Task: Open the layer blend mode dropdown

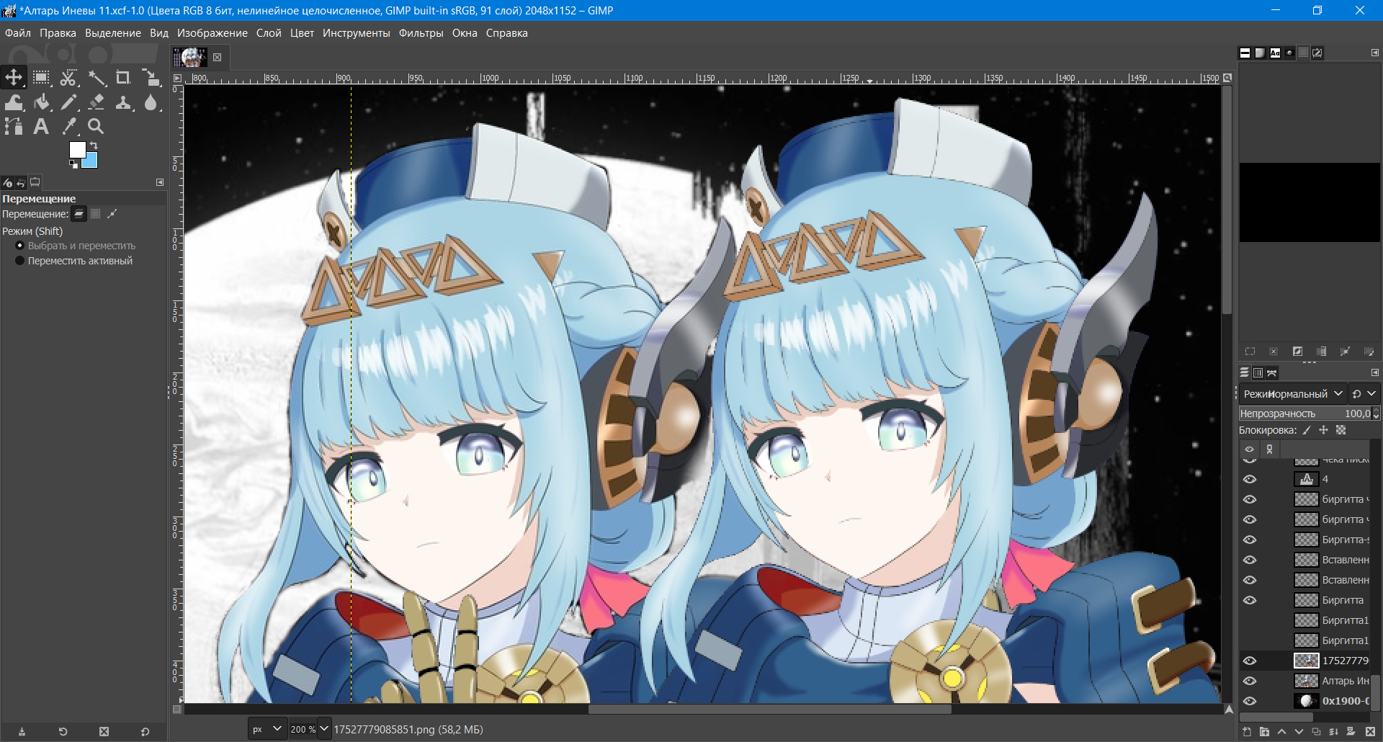Action: [1293, 394]
